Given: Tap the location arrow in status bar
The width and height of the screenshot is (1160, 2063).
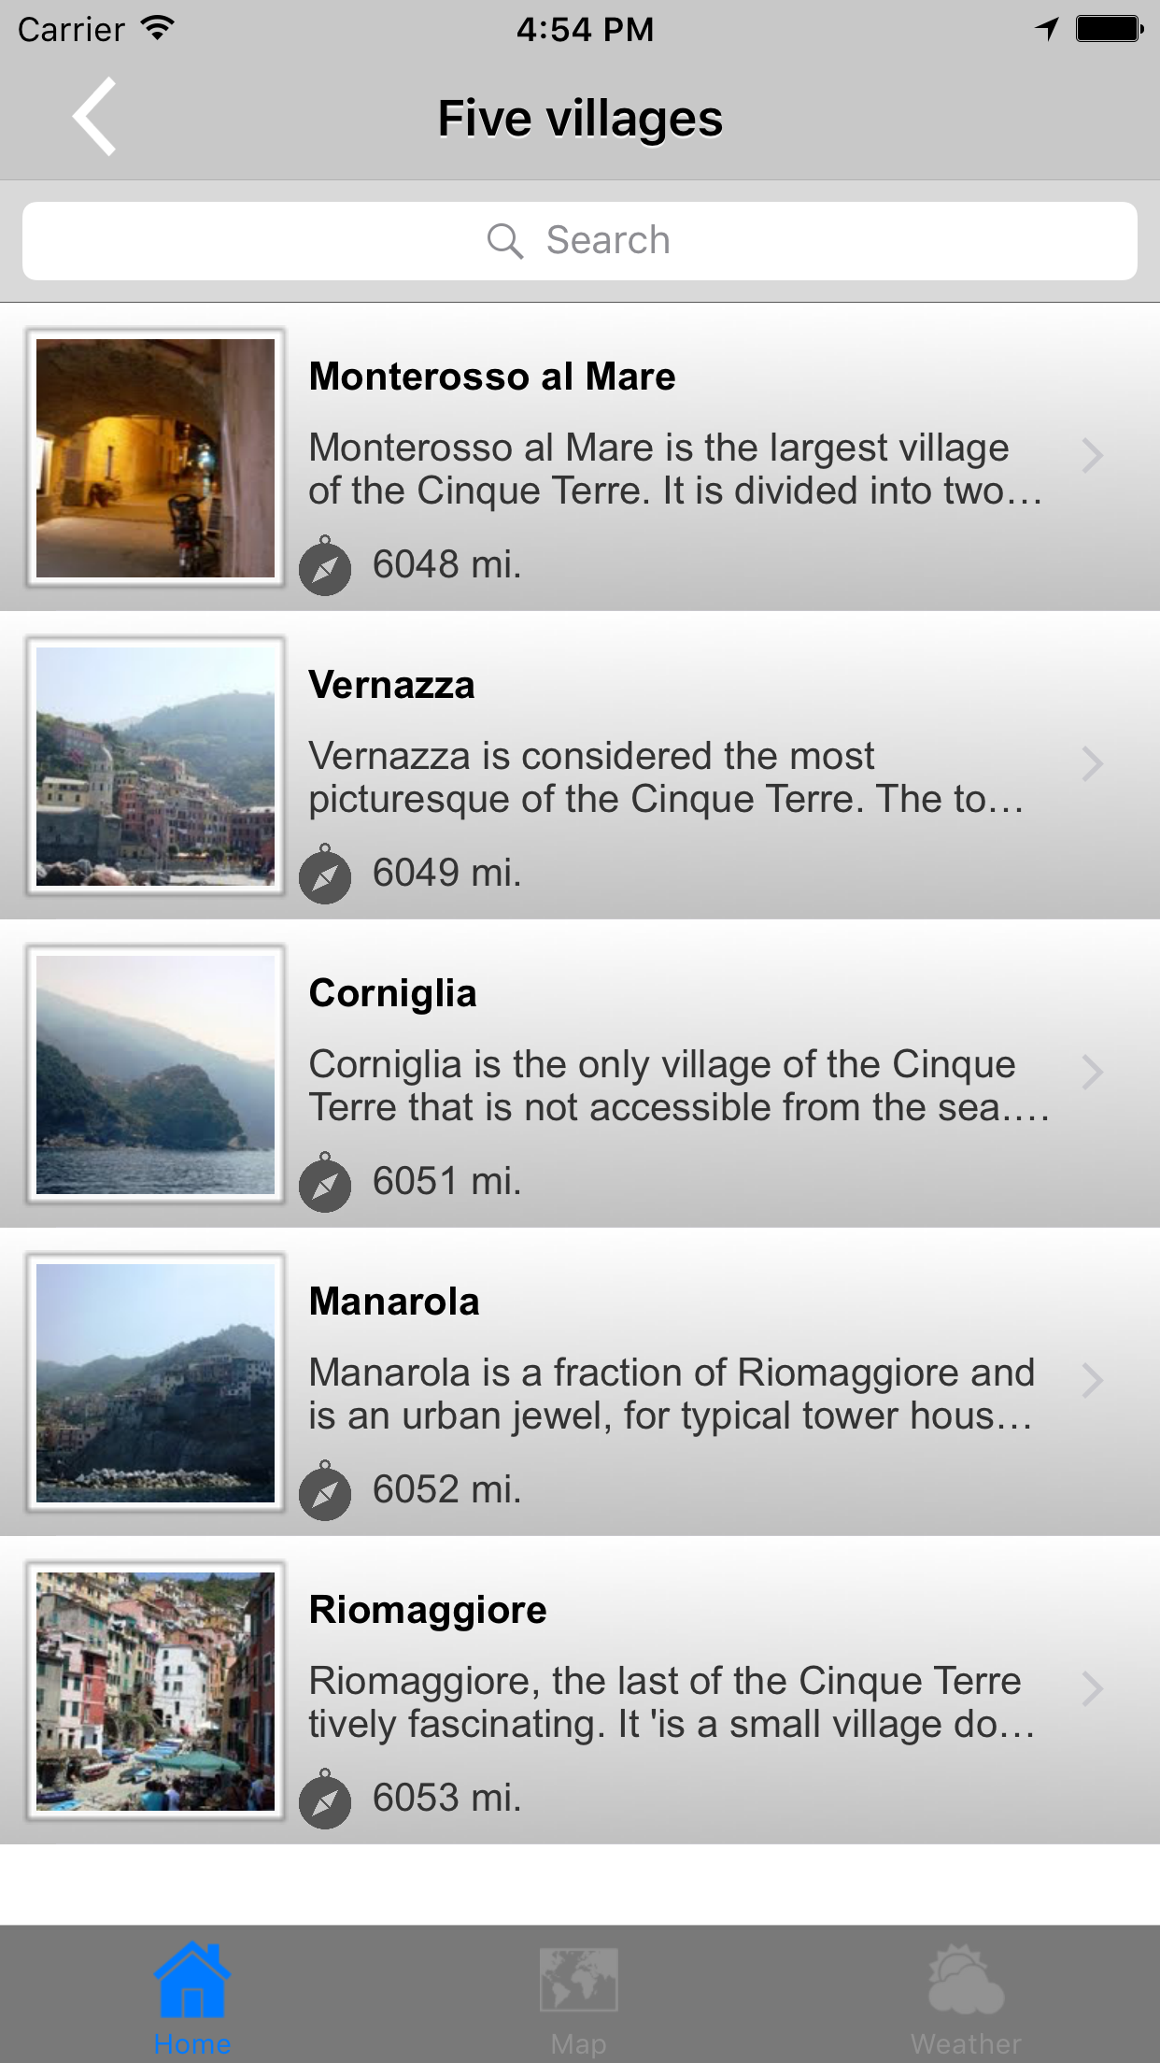Looking at the screenshot, I should point(1047,29).
